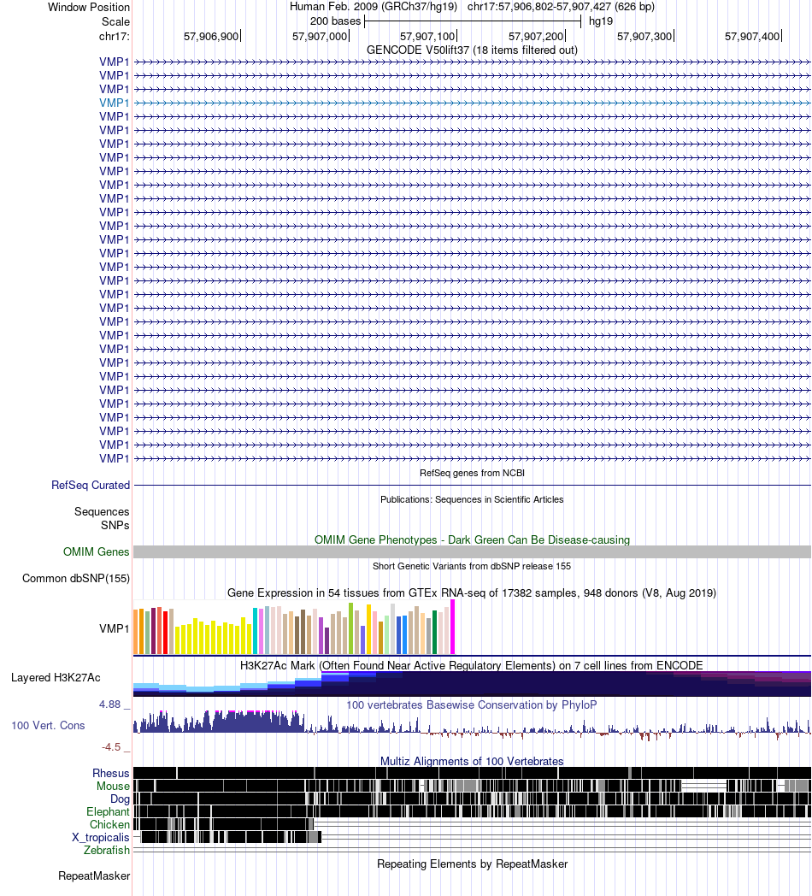
Task: Click the Sequences track label
Action: coord(102,512)
